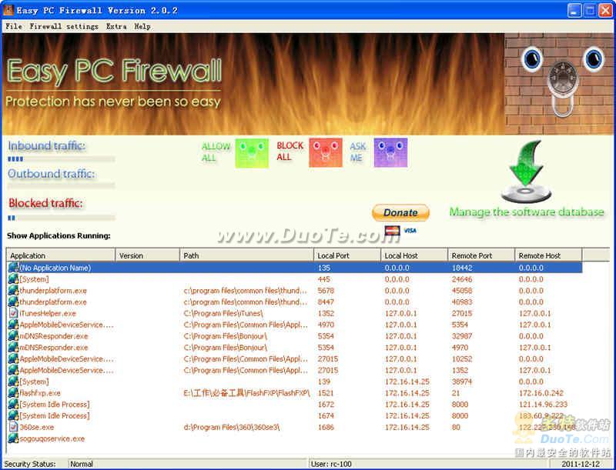Click icon of AppleMobileDeviceService row port 4970

13,325
